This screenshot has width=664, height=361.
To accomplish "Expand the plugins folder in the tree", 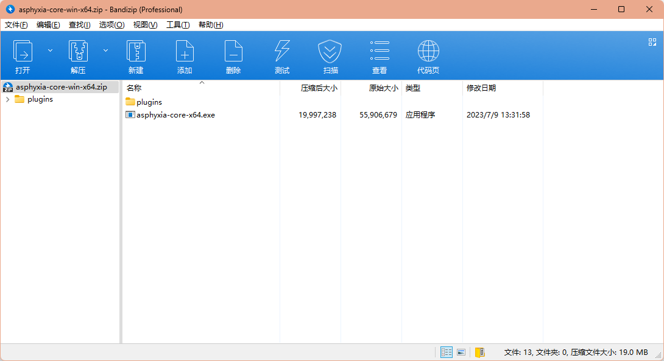I will pos(7,99).
